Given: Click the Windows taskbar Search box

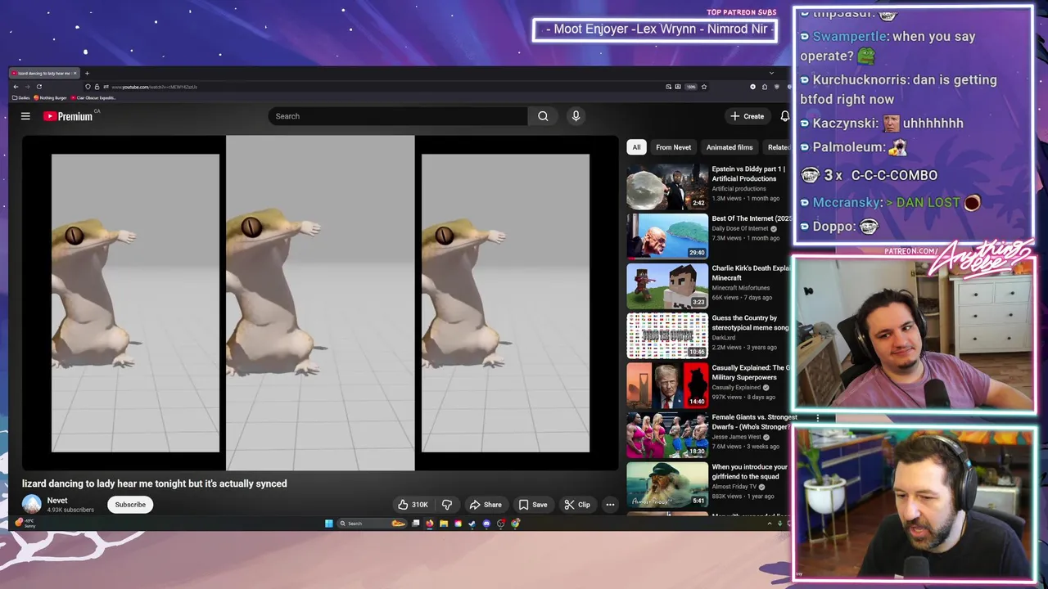Looking at the screenshot, I should tap(373, 524).
